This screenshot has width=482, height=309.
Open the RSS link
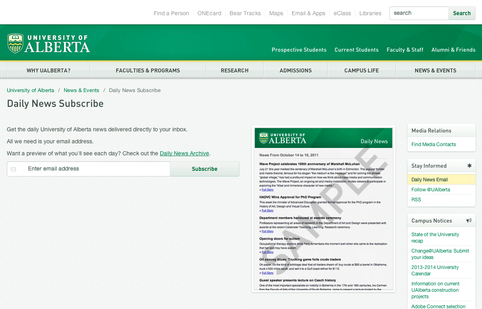point(416,200)
